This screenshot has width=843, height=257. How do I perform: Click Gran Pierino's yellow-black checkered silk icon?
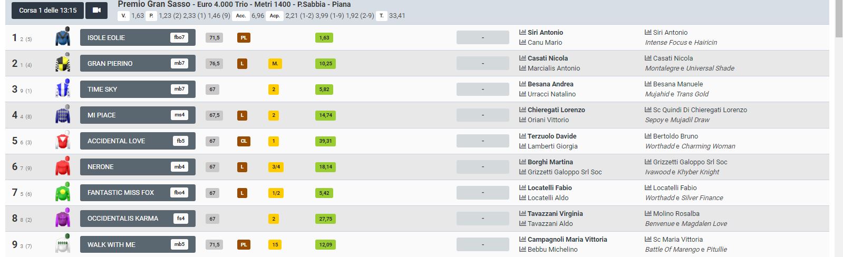[x=63, y=63]
